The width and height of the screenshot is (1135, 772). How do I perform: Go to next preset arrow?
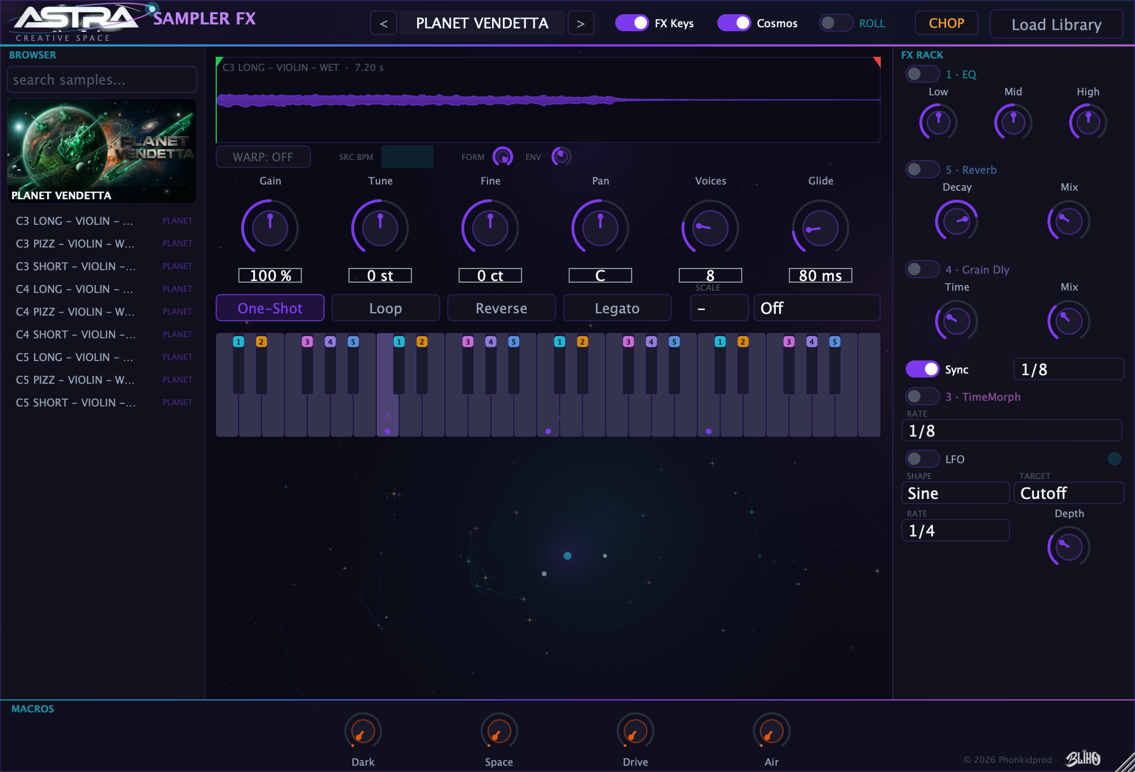tap(581, 23)
